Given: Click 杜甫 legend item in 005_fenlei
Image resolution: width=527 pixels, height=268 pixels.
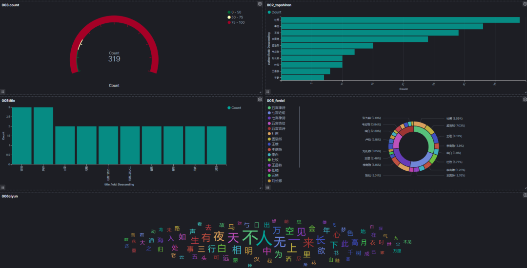Looking at the screenshot, I should coord(273,134).
